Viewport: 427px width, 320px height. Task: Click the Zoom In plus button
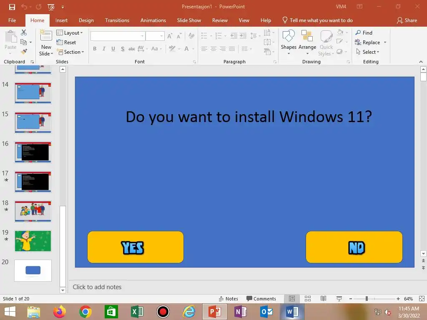click(x=398, y=299)
